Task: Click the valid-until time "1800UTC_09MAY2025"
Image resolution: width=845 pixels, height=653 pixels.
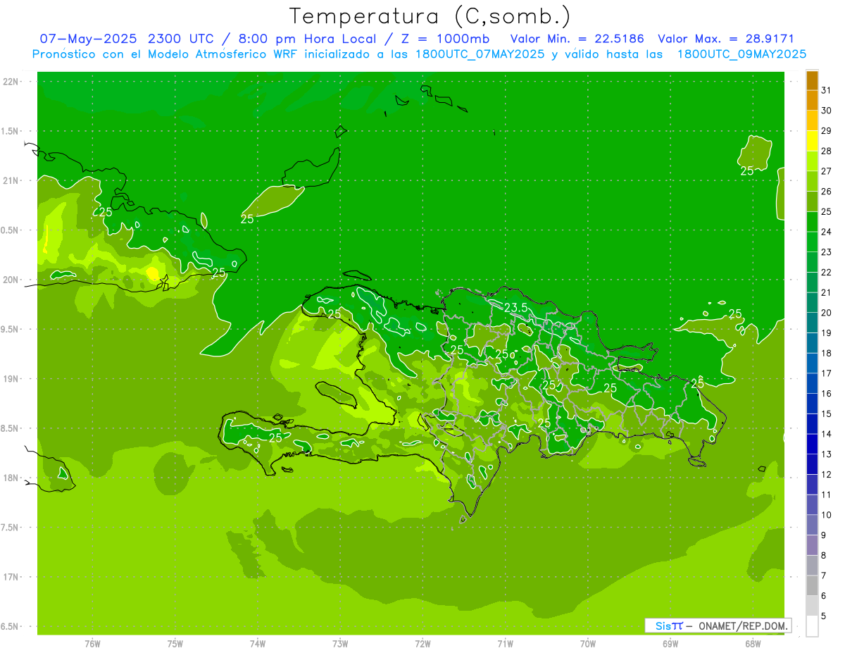Action: tap(741, 54)
